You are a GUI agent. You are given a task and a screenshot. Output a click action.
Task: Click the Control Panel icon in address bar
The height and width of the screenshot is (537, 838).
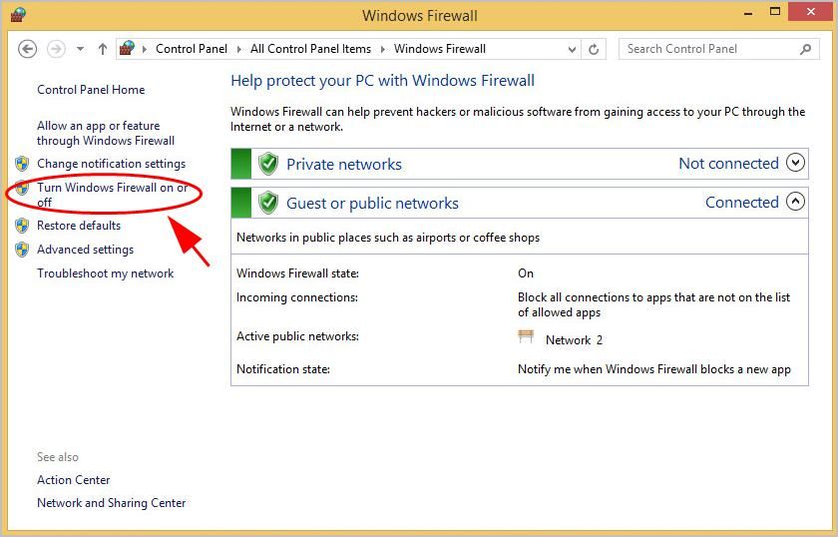click(127, 48)
